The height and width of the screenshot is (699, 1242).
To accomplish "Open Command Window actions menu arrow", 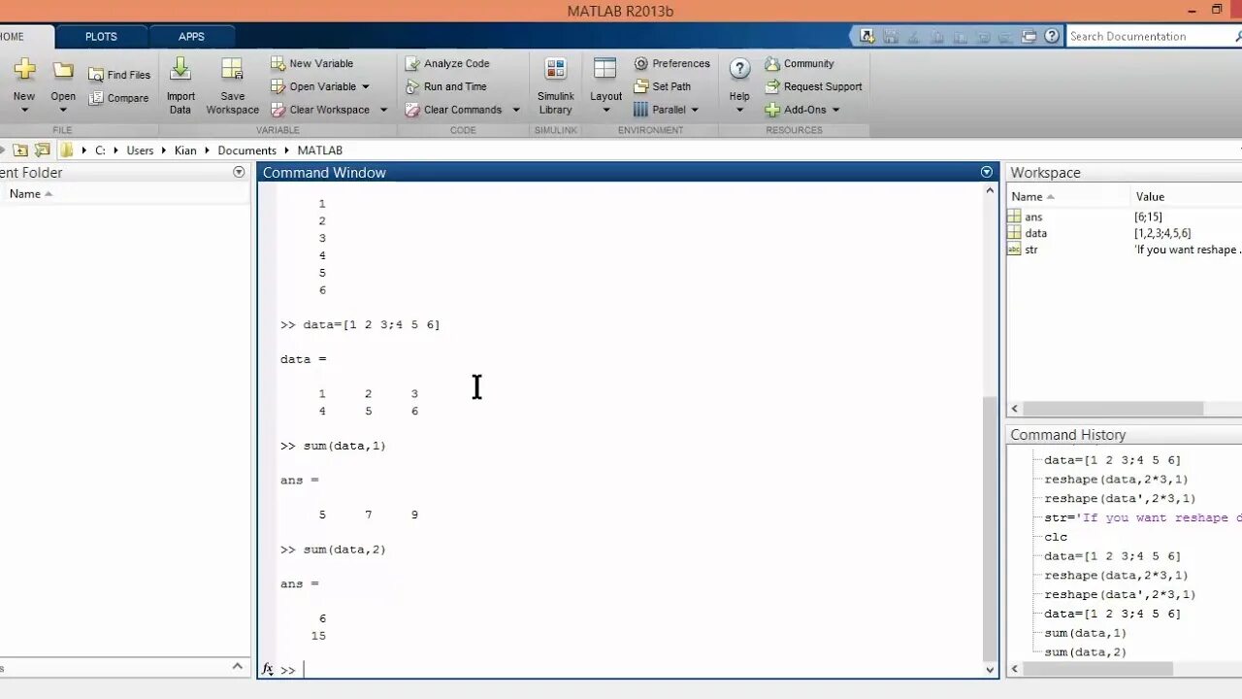I will [987, 172].
